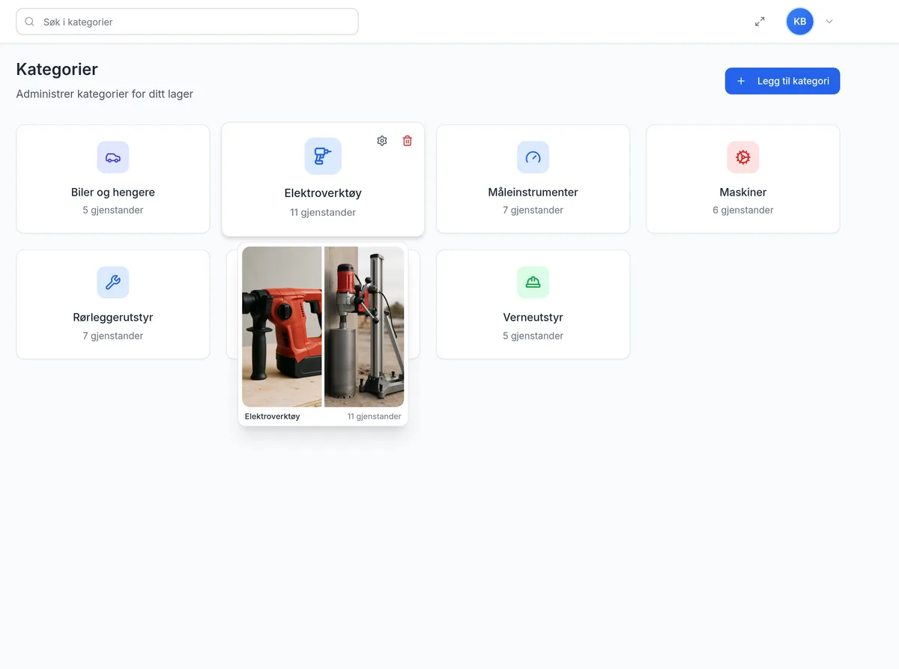Image resolution: width=899 pixels, height=669 pixels.
Task: Click the Administrer kategorier for ditt lager subtitle
Action: point(105,94)
